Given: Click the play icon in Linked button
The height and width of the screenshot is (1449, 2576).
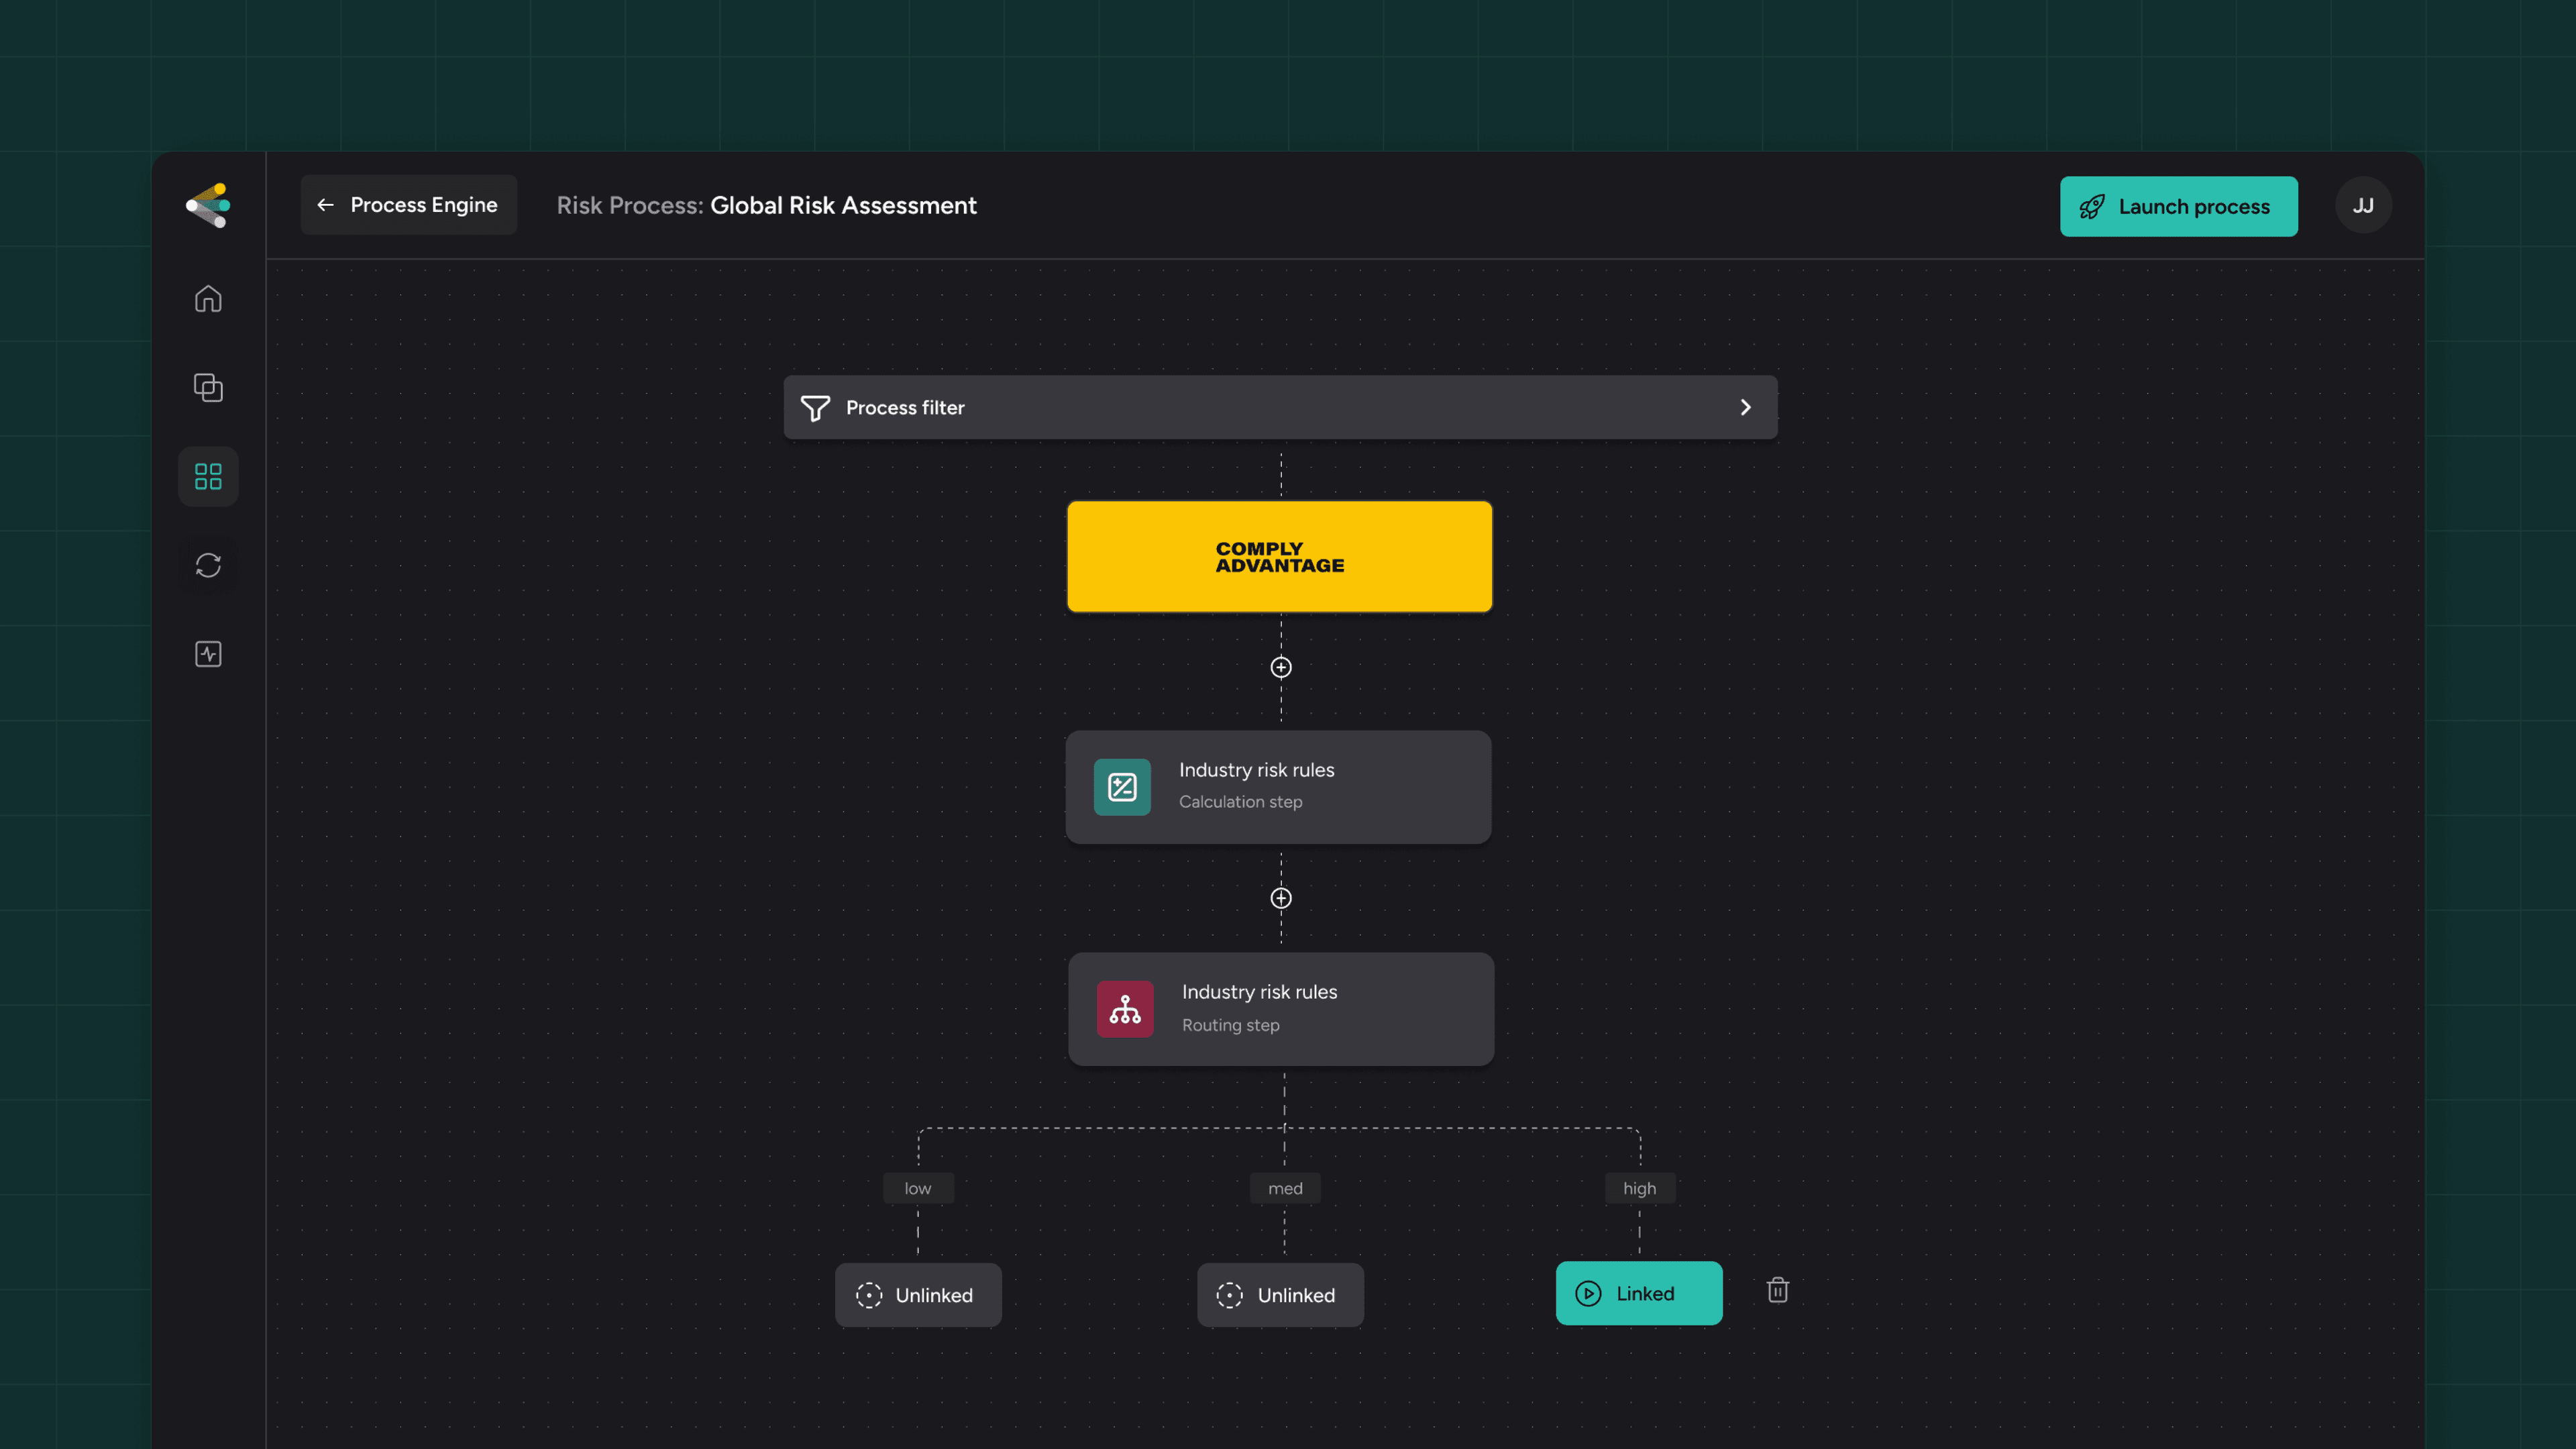Looking at the screenshot, I should [1588, 1293].
